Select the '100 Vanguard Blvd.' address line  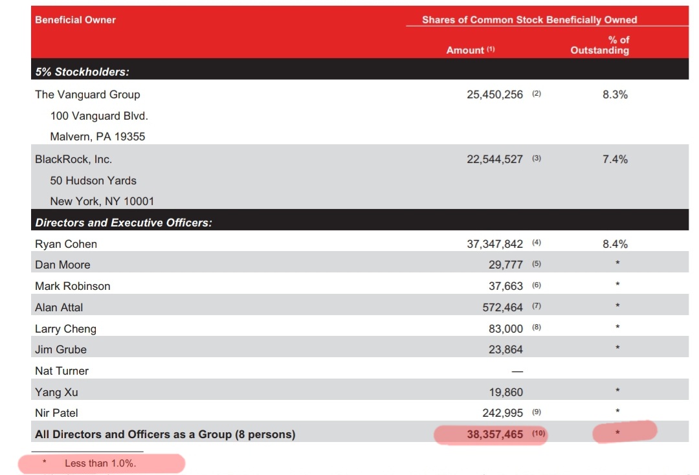pos(99,116)
